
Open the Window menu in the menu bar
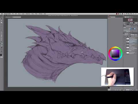tap(41, 14)
